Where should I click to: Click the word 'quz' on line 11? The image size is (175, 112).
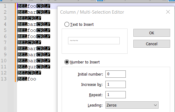[x=32, y=67]
